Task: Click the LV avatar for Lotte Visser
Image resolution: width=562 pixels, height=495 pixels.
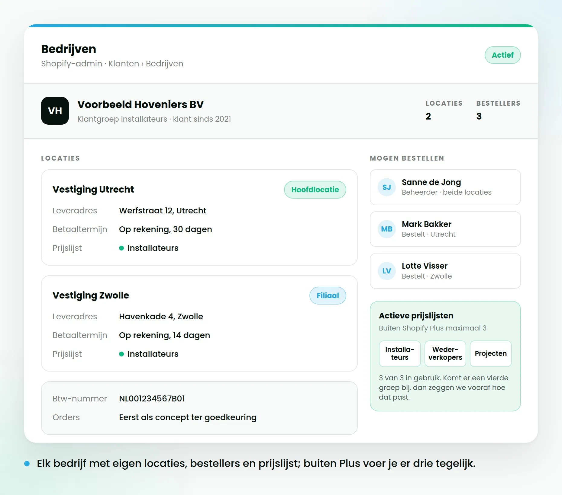Action: click(x=387, y=271)
